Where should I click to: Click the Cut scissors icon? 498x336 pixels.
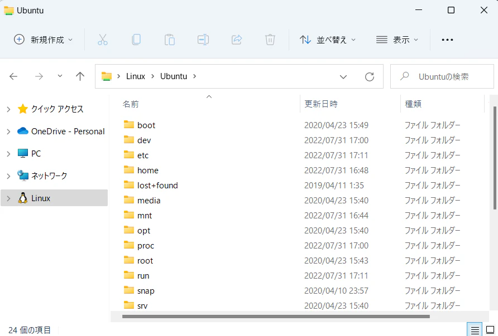point(103,40)
